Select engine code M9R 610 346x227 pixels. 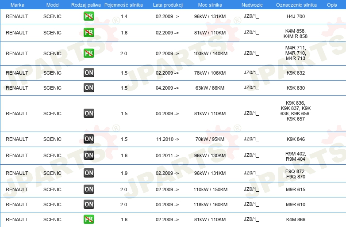(x=296, y=204)
